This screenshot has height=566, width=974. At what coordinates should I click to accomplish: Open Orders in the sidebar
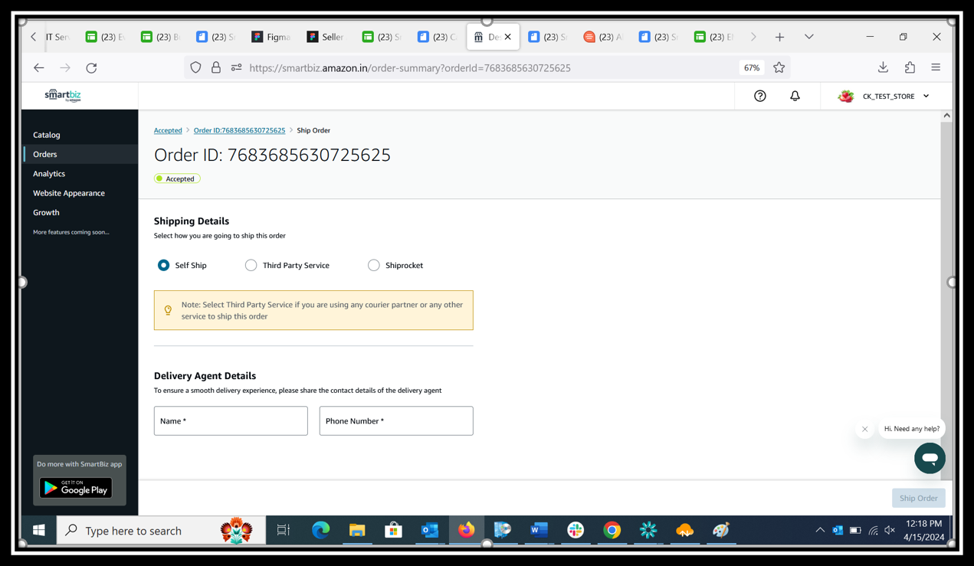click(x=81, y=154)
